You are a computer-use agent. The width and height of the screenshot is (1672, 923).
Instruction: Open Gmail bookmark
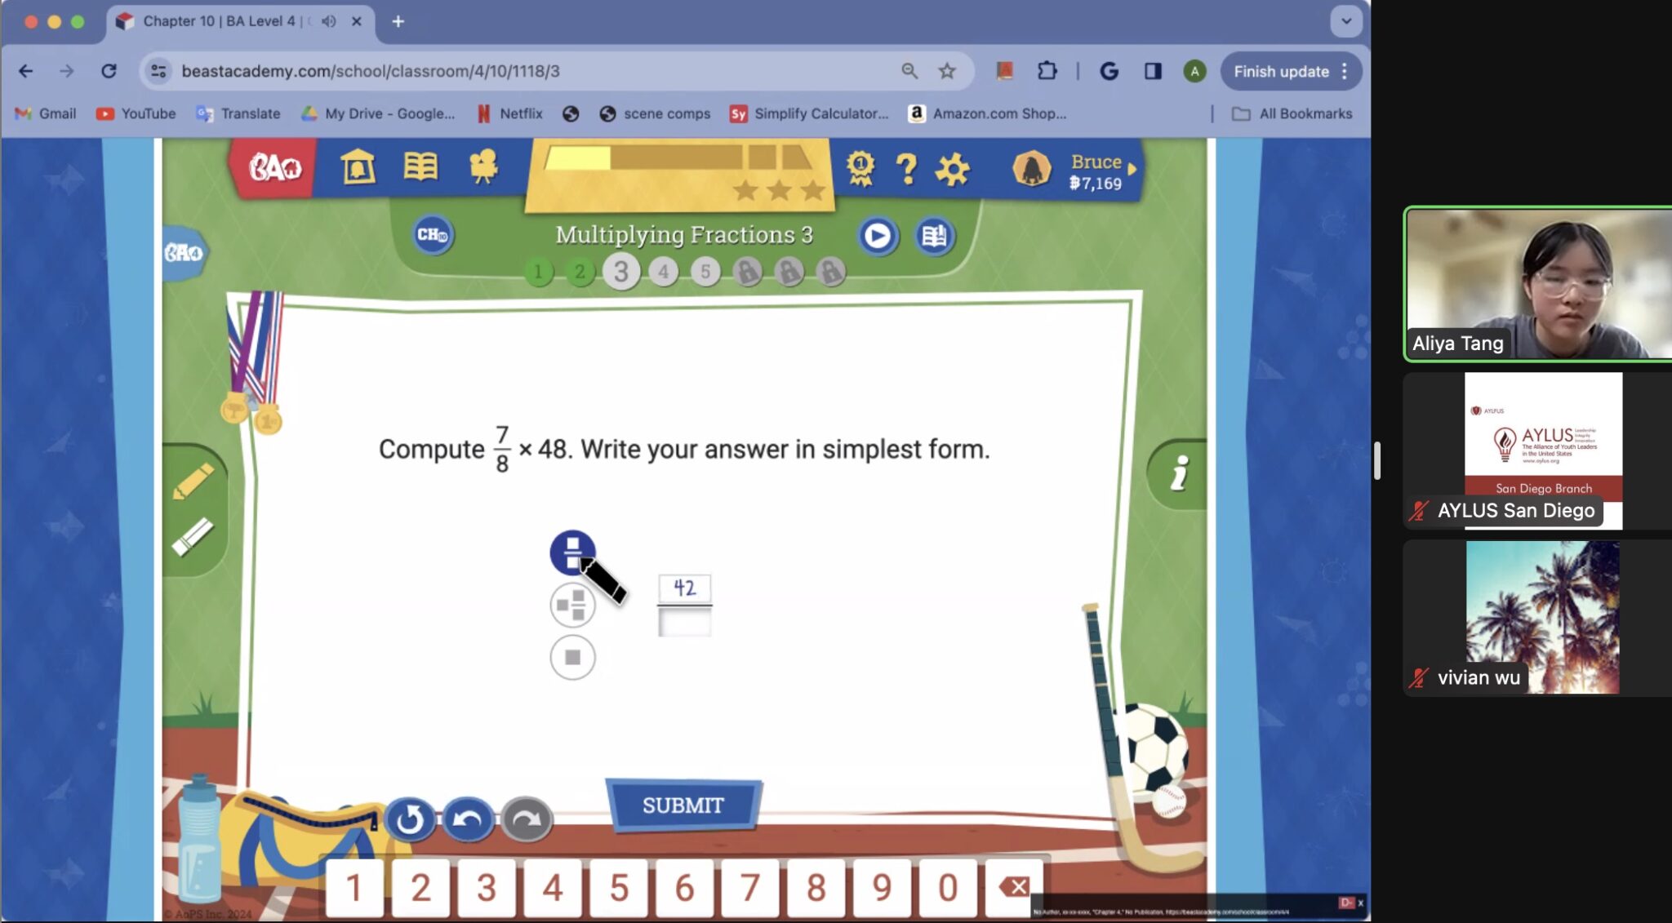(46, 113)
